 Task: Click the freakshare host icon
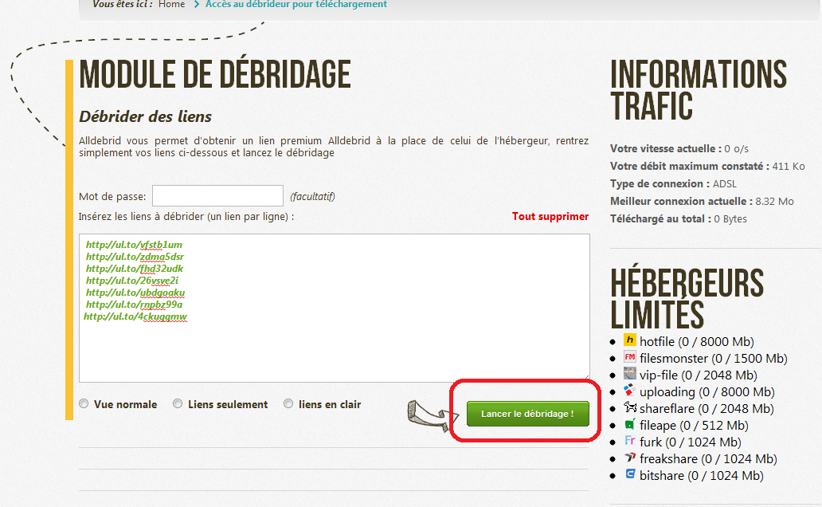629,458
